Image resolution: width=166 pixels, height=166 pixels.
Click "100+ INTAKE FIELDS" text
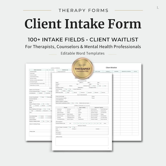coord(56,40)
